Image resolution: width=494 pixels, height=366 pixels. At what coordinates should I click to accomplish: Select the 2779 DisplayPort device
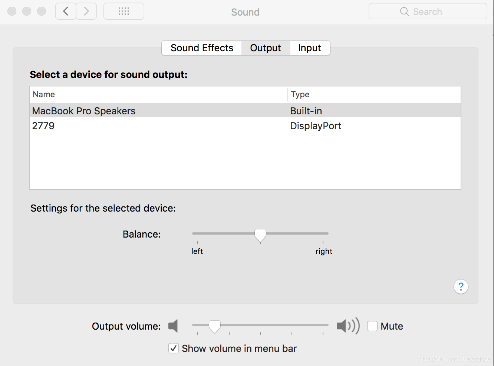click(x=245, y=125)
